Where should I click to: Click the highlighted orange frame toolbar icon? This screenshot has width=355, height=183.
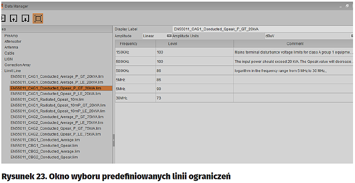pyautogui.click(x=38, y=18)
